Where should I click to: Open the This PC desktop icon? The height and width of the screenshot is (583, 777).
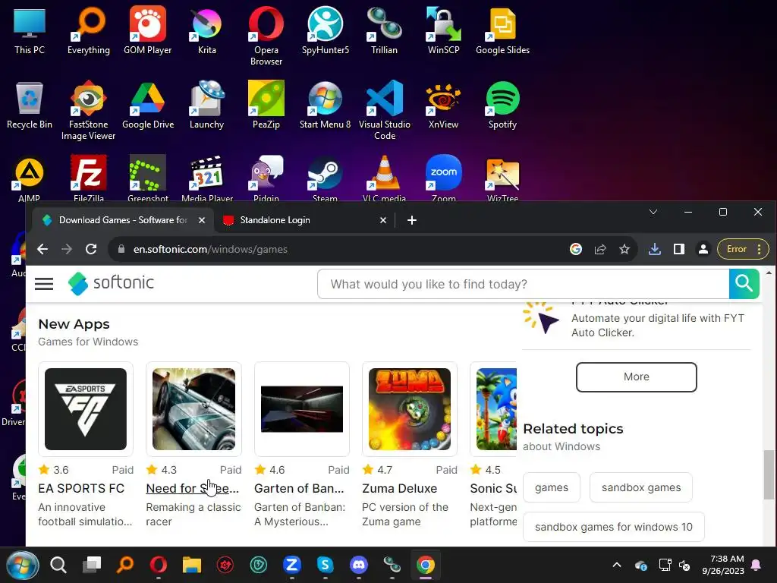click(30, 30)
